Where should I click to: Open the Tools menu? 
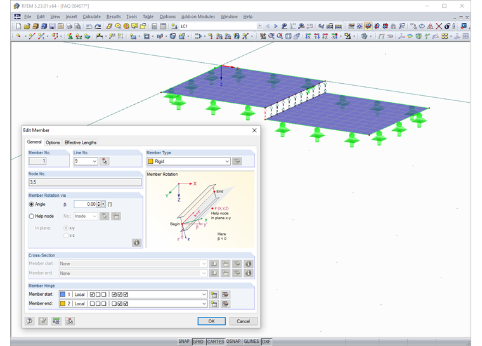[131, 17]
